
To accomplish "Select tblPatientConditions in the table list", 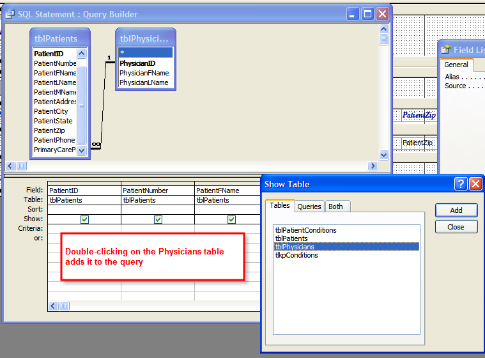I will click(x=305, y=230).
